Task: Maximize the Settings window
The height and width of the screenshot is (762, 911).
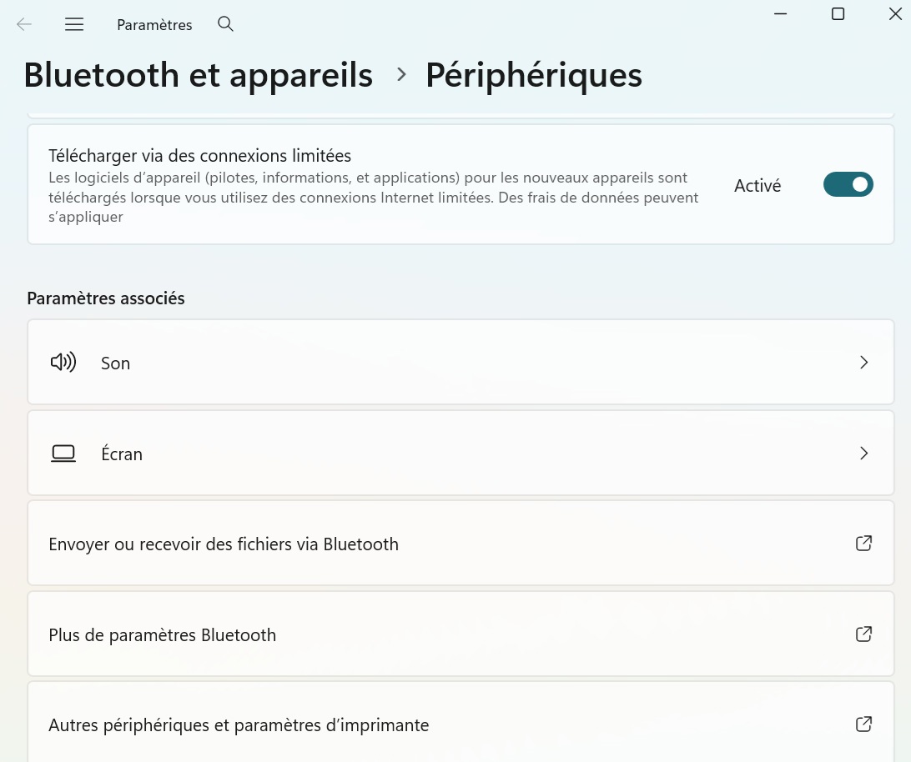Action: tap(838, 13)
